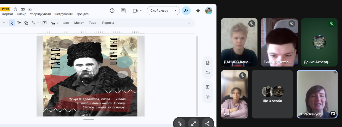Collapse the toolbar with chevron up
This screenshot has height=127, width=342.
[x=189, y=23]
